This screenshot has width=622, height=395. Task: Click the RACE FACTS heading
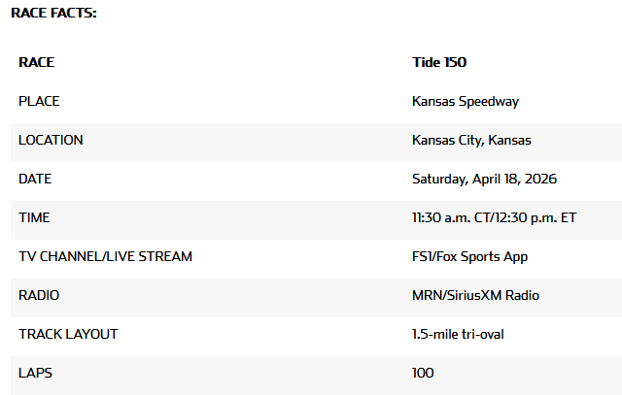53,13
